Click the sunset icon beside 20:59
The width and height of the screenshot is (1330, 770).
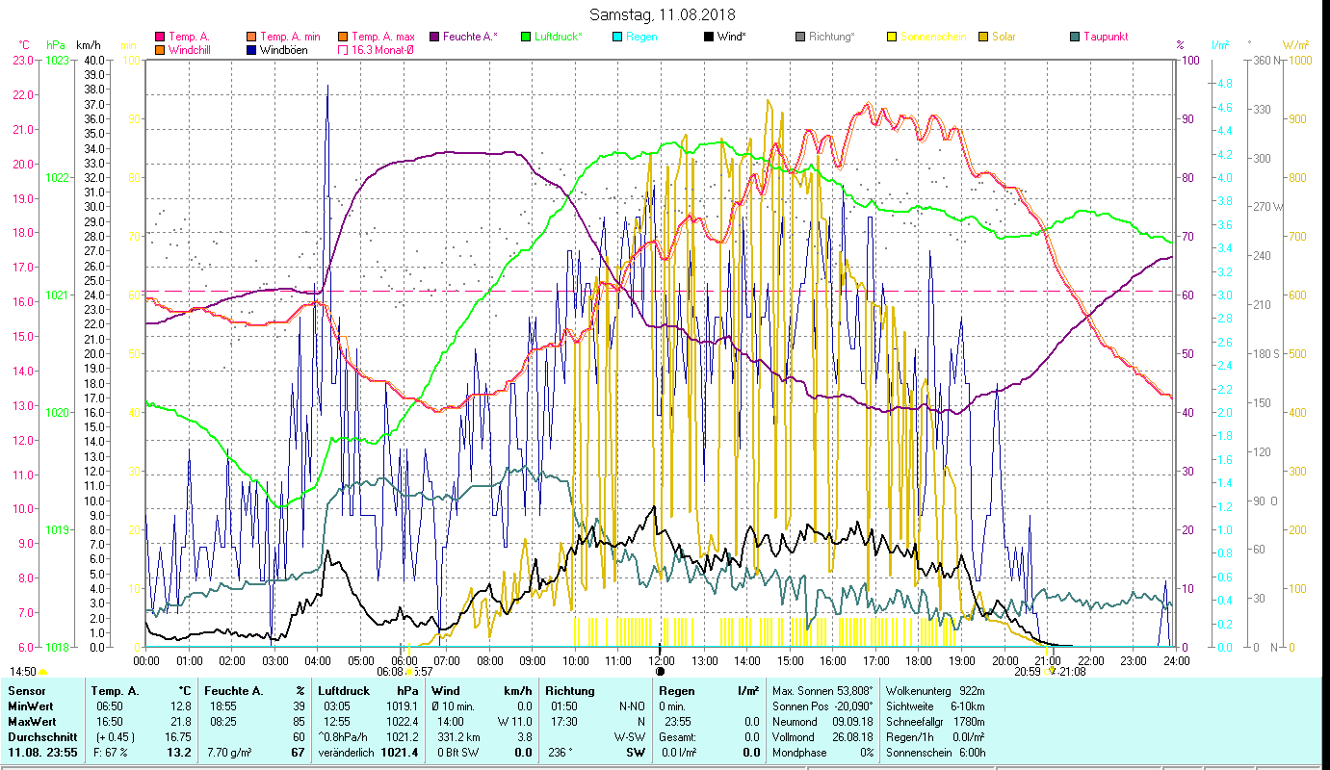pos(1052,672)
